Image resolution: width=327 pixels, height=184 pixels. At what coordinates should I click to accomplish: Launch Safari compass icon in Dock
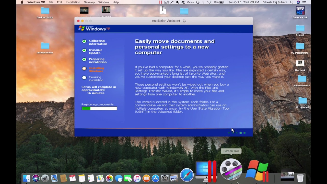(187, 175)
